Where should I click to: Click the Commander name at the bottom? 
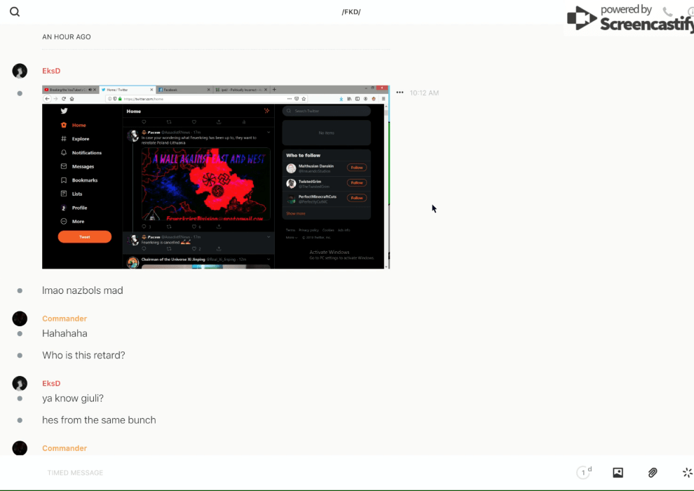click(x=64, y=448)
